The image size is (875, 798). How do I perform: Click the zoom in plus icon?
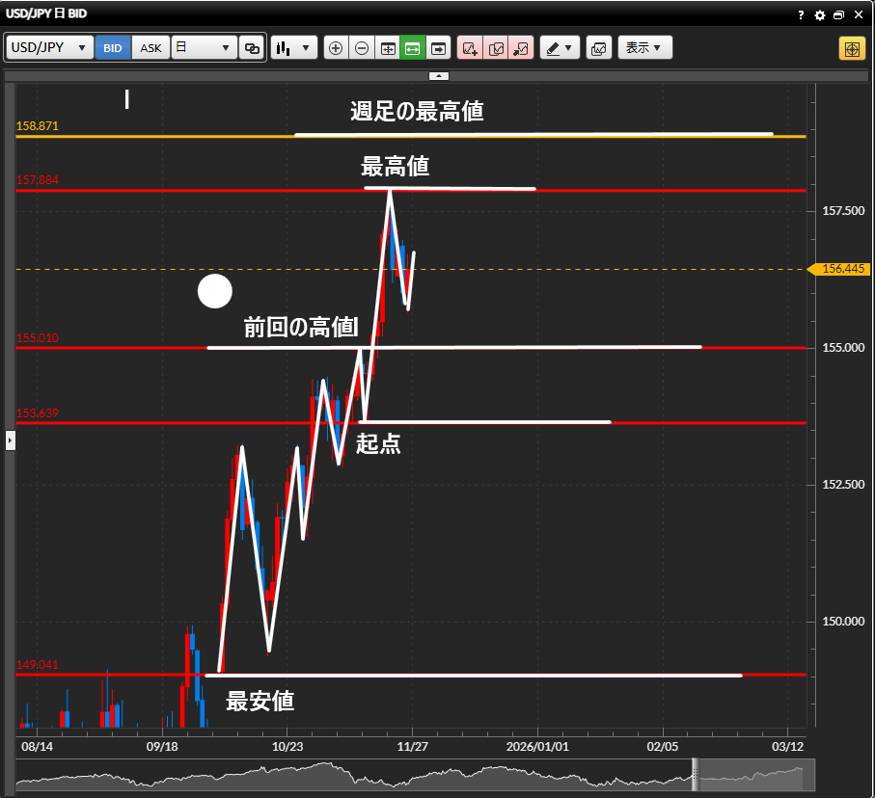336,48
